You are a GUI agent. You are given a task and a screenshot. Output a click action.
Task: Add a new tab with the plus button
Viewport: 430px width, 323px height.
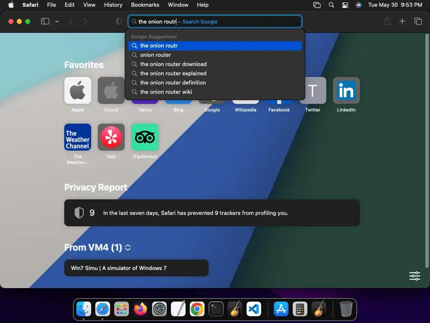402,21
